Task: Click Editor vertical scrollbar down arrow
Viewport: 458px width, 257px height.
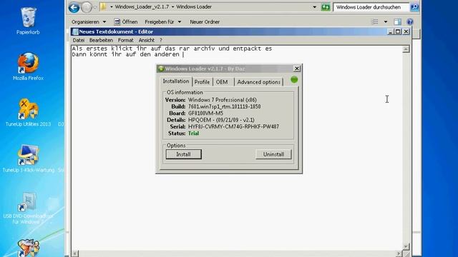Action: [406, 246]
